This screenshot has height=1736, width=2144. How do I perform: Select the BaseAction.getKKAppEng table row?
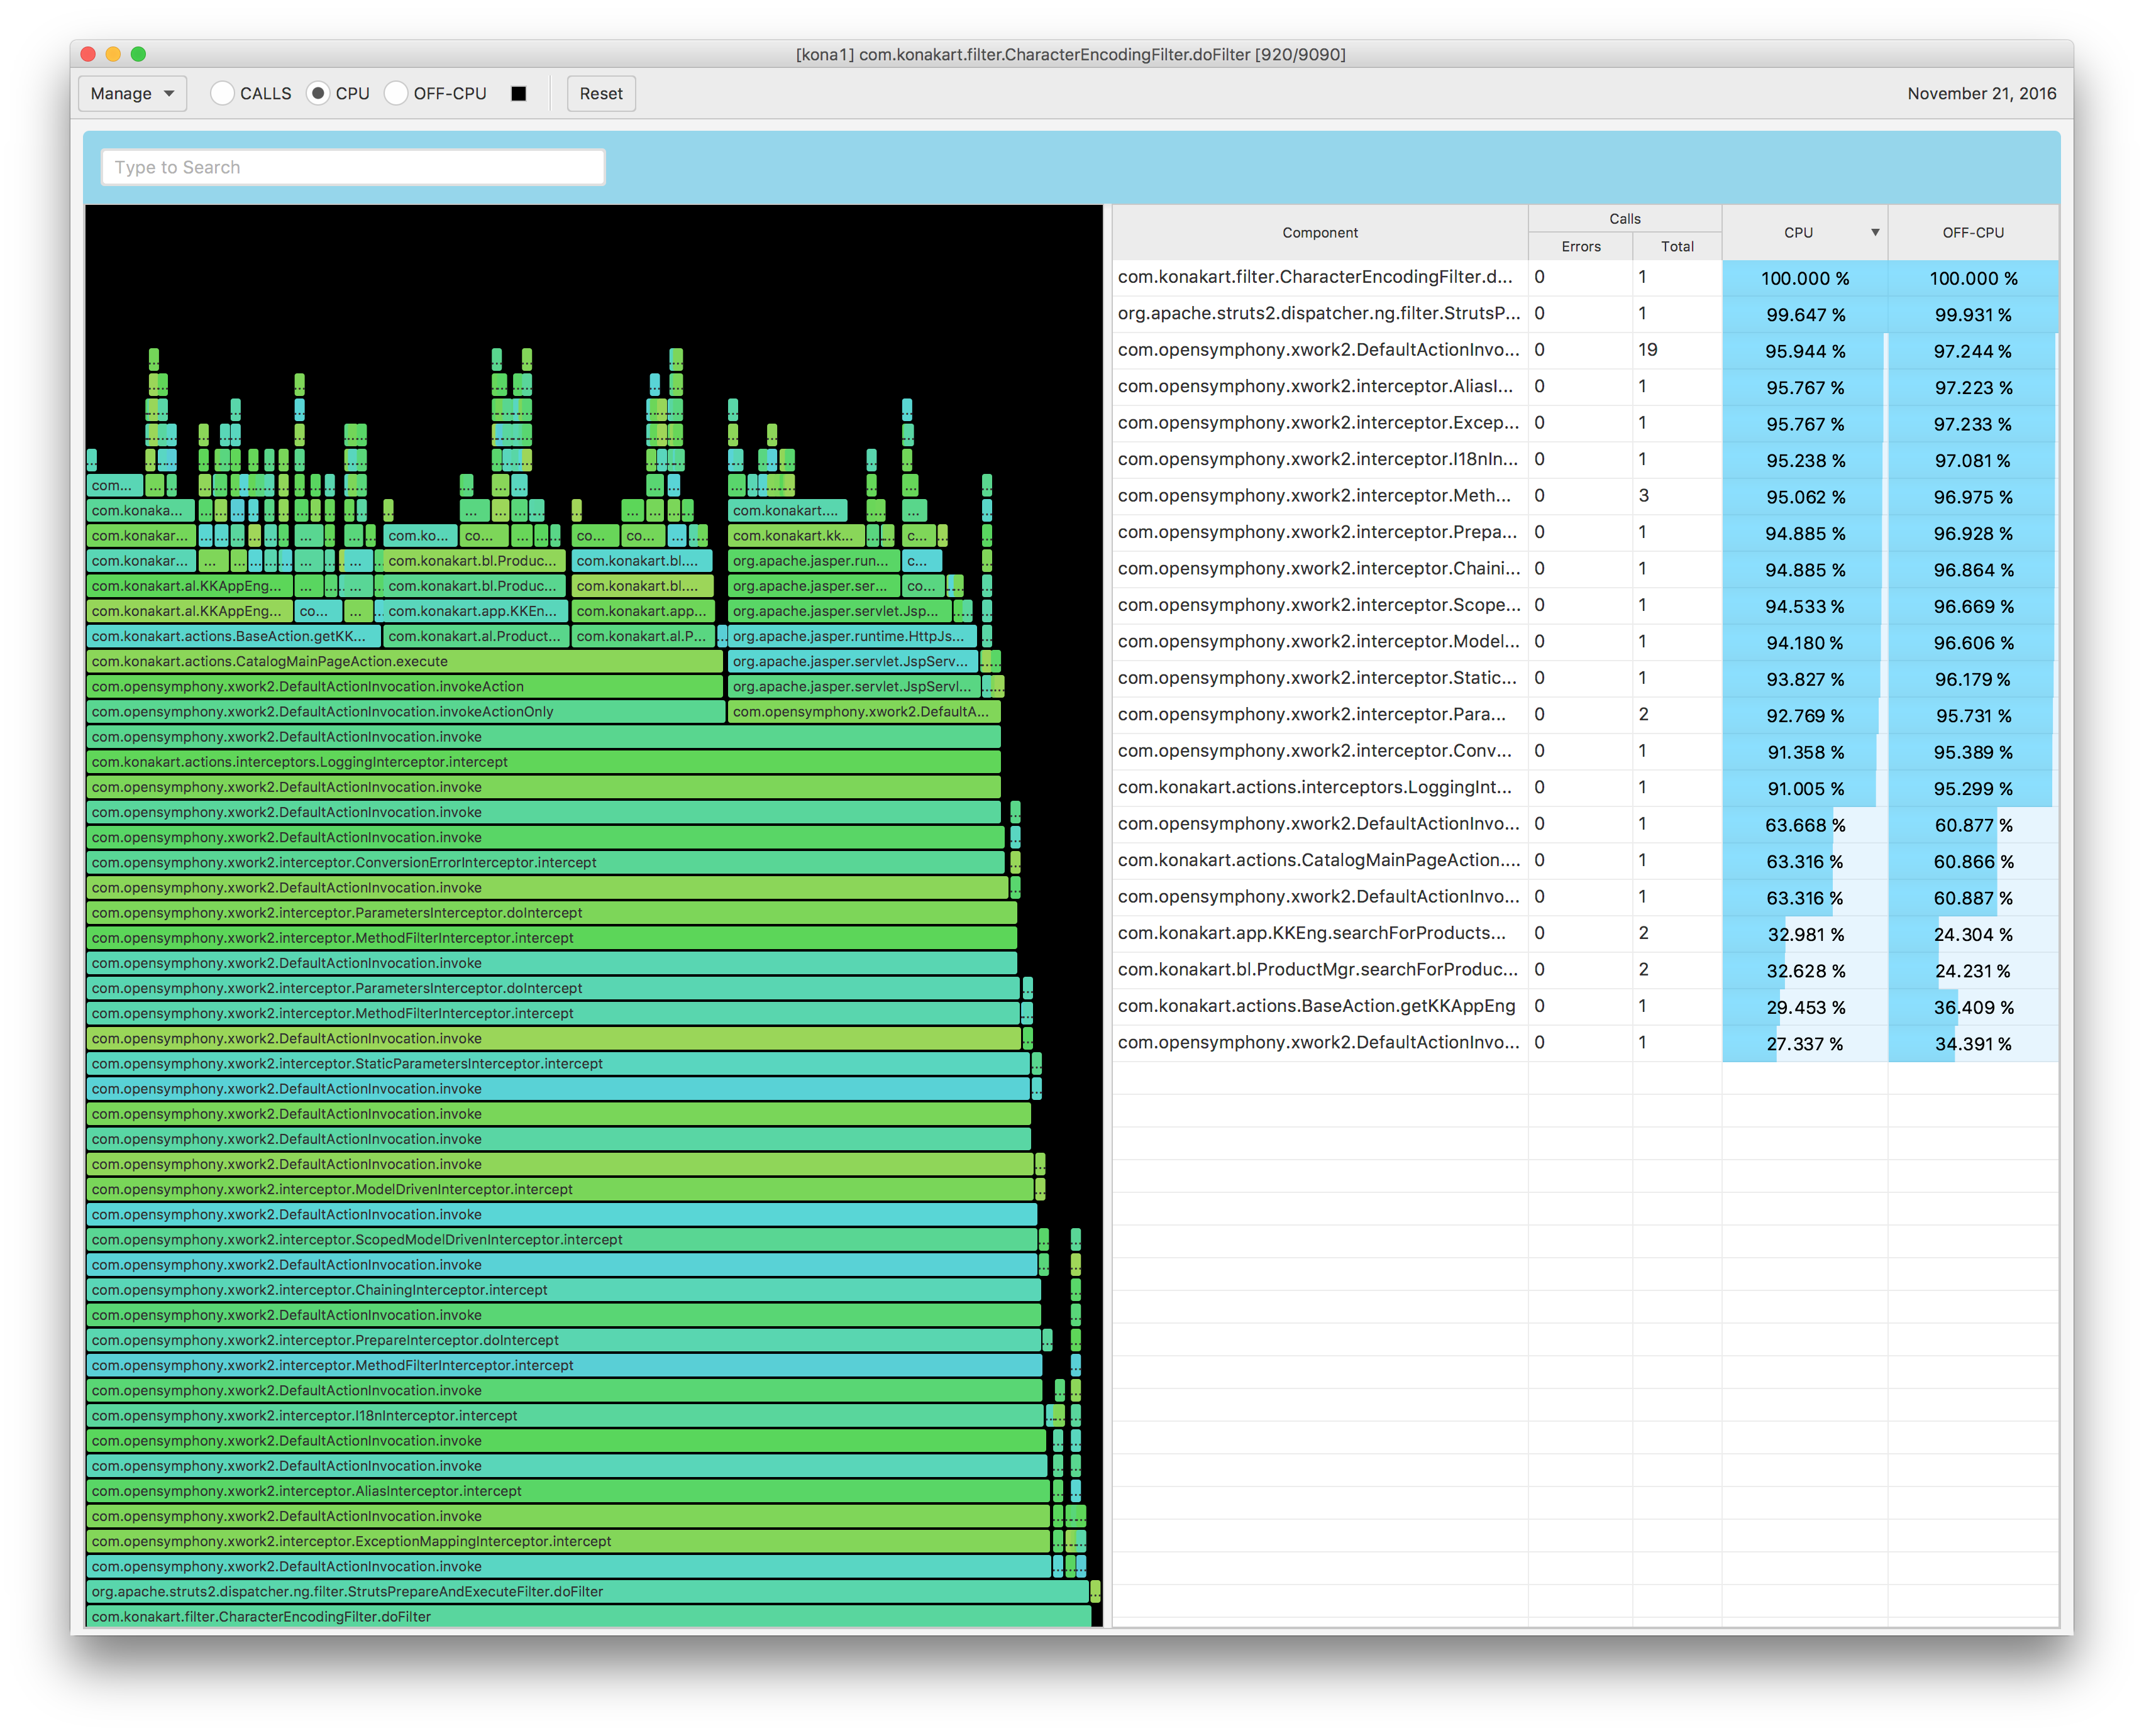[x=1585, y=1007]
